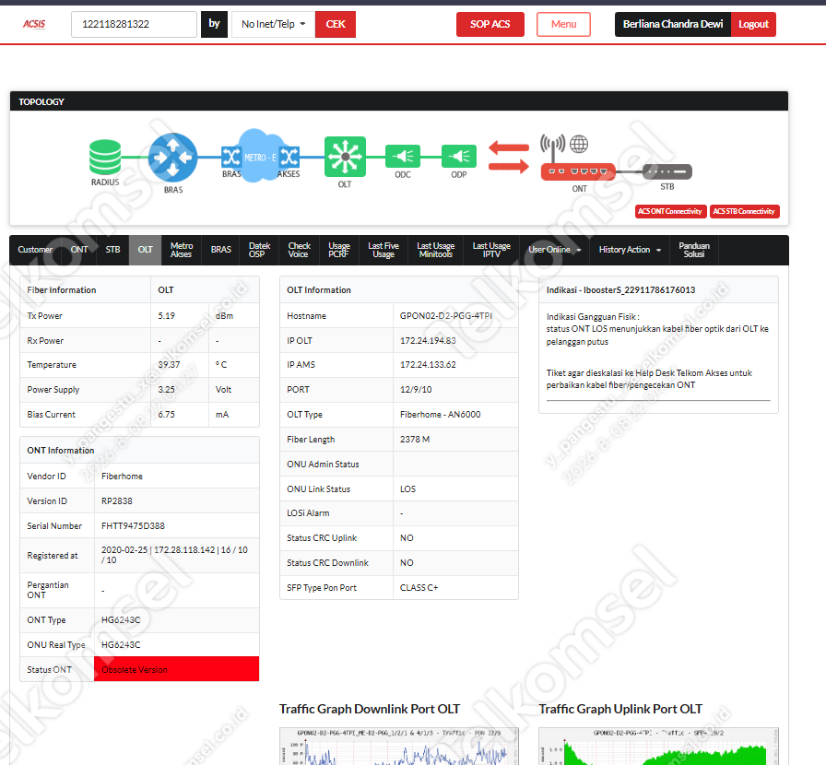Open the SOP ACS button

(x=490, y=24)
